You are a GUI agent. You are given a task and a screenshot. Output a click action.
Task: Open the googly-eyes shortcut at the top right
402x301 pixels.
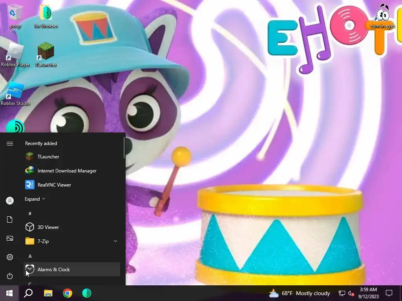point(382,16)
